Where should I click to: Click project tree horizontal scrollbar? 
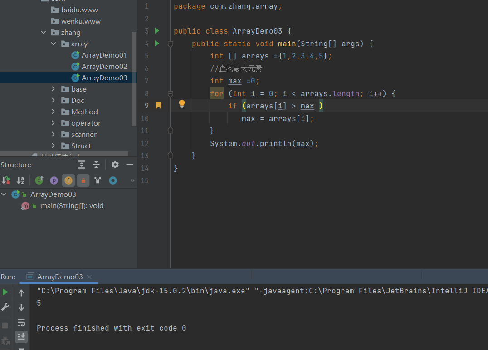(64, 154)
